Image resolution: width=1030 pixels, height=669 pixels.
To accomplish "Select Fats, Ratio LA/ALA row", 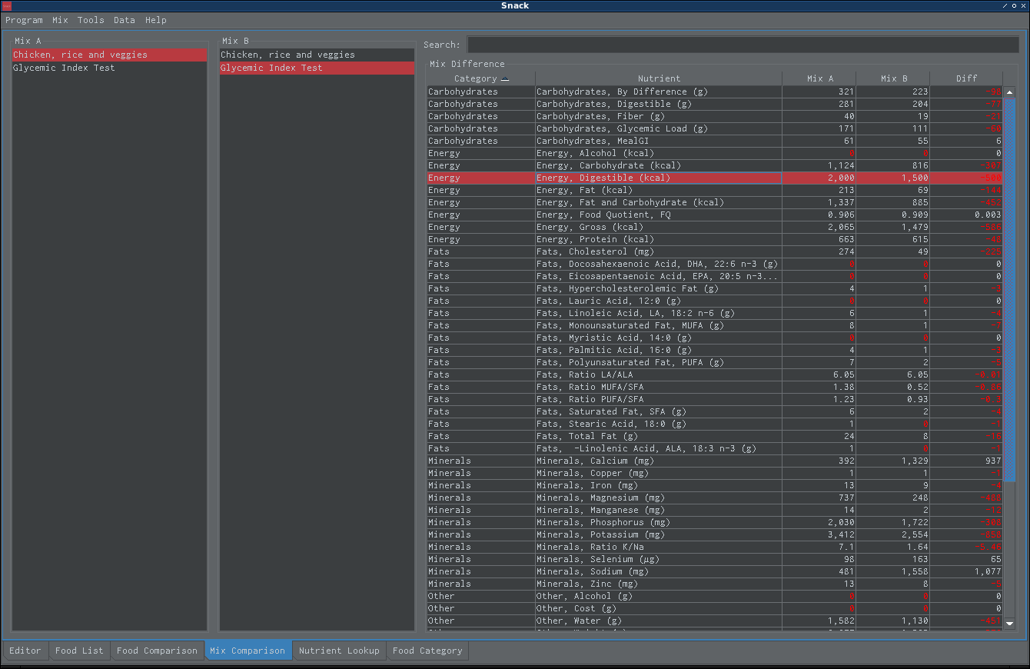I will click(x=714, y=374).
